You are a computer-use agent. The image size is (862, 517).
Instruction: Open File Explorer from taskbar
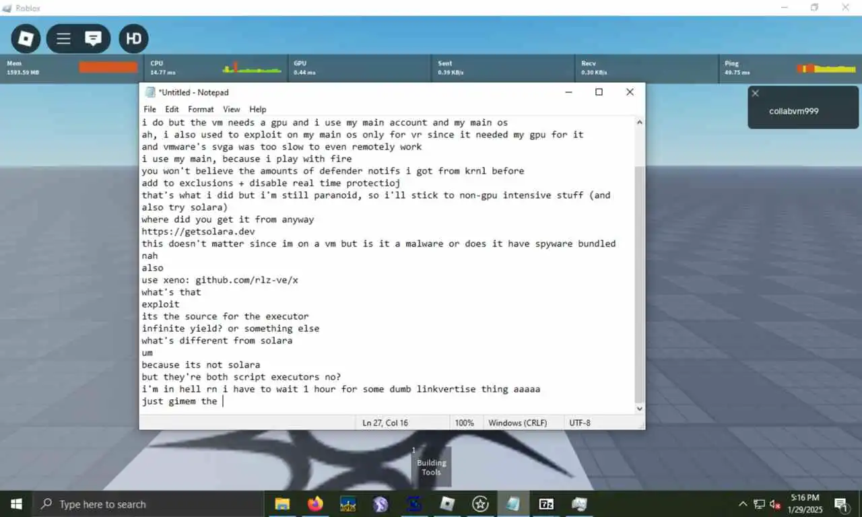[x=282, y=504]
